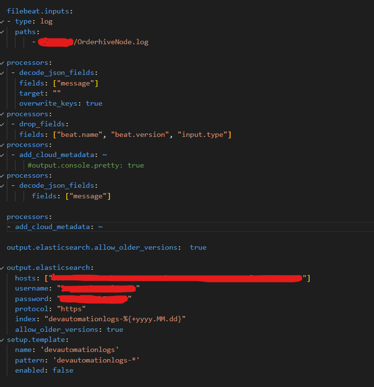The height and width of the screenshot is (387, 374).
Task: Click the 'target' key
Action: point(32,93)
